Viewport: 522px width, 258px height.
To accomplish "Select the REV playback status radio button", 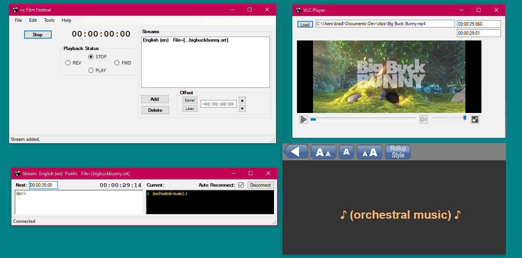I will (x=73, y=63).
